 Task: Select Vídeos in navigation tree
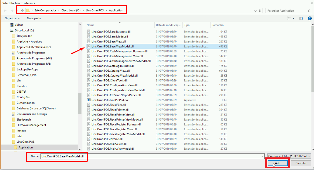point(19,25)
